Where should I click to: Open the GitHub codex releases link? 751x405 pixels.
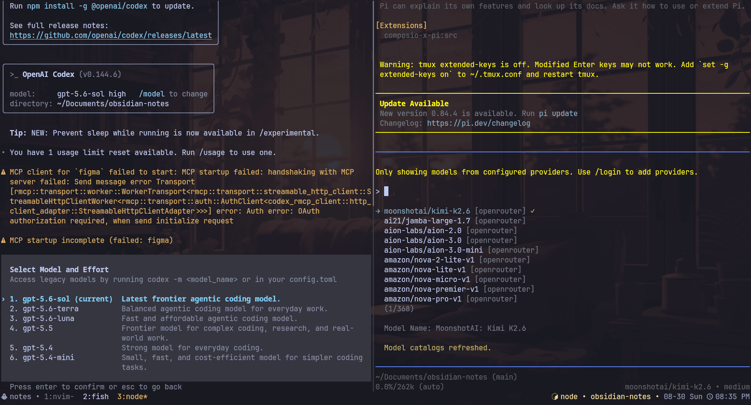click(111, 36)
